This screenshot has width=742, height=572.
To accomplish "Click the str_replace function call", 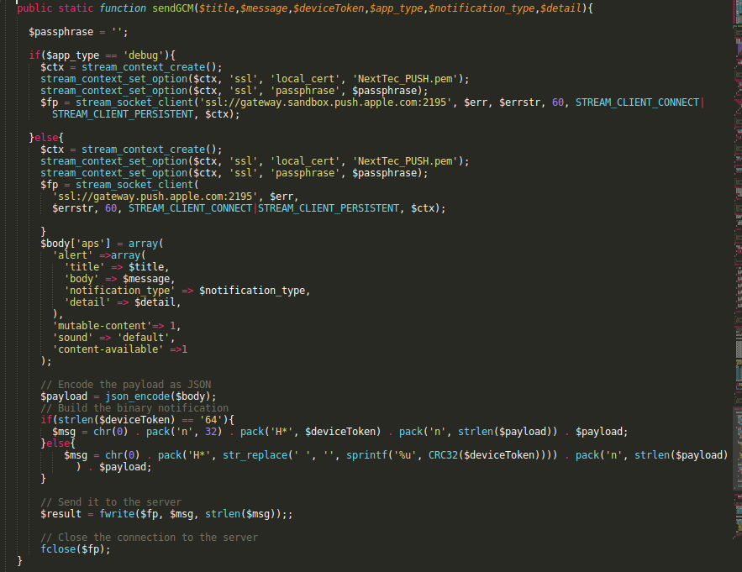I will pyautogui.click(x=255, y=455).
